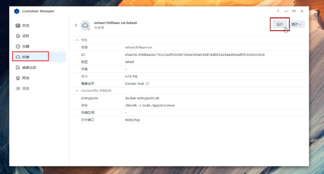
Task: Go back using the left arrow
Action: tap(76, 25)
